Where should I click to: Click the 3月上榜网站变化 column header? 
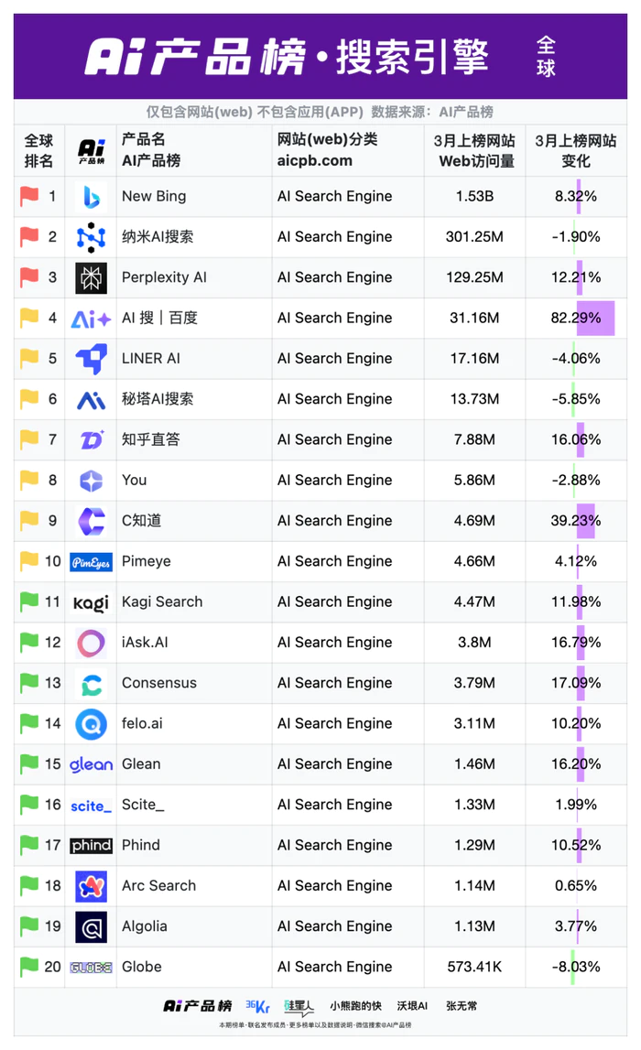point(576,151)
